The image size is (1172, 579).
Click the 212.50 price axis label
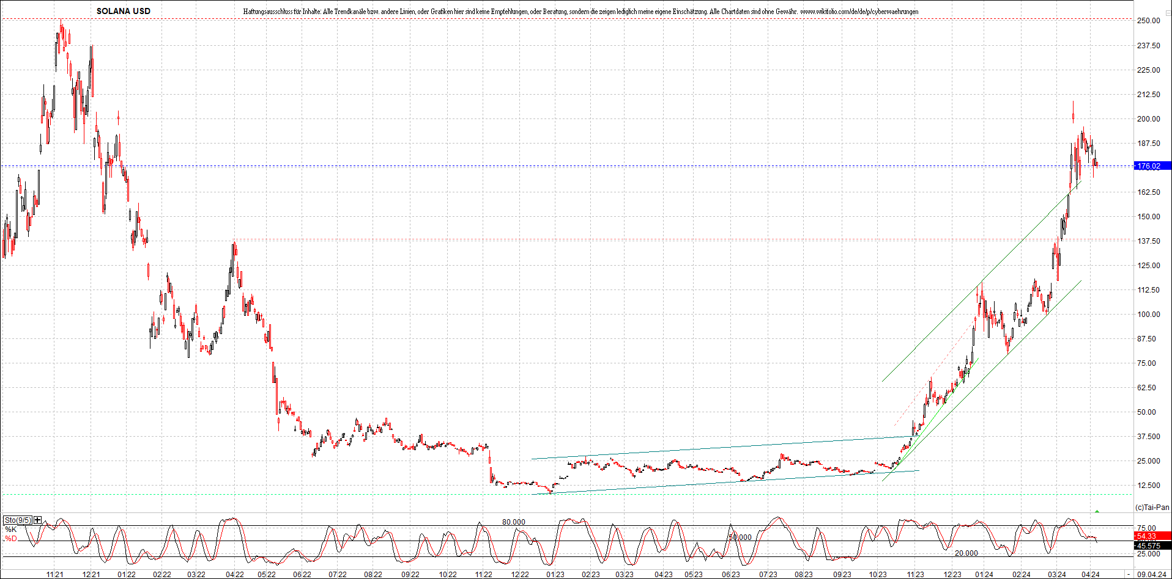point(1148,95)
